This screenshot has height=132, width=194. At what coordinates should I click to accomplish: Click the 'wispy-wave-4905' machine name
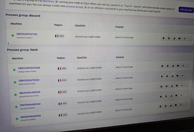[x=27, y=72]
